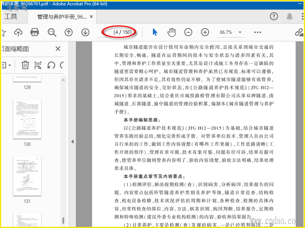The image size is (305, 228).
Task: Go to next page arrow
Action: tap(85, 32)
